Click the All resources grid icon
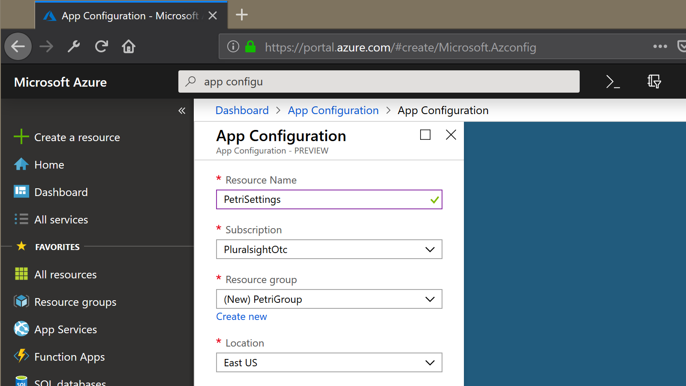The width and height of the screenshot is (686, 386). pyautogui.click(x=21, y=274)
